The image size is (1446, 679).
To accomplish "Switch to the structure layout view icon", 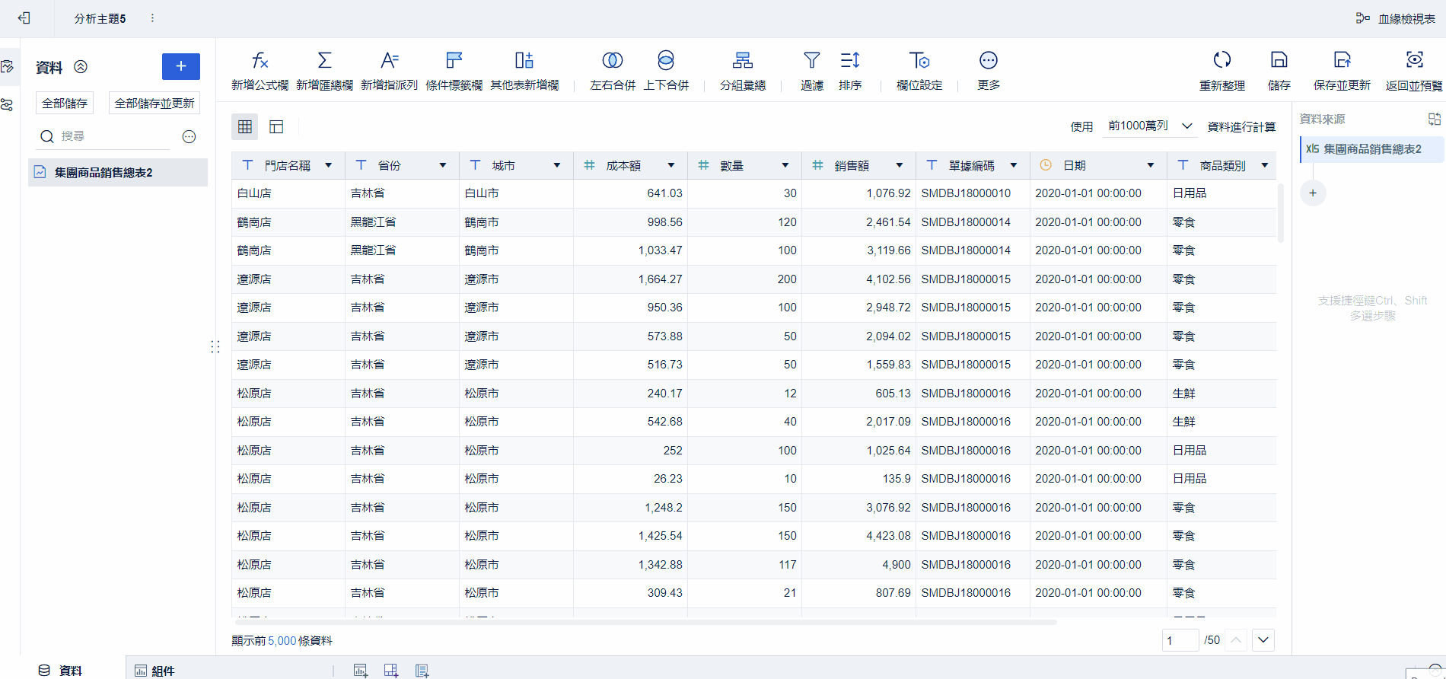I will click(x=276, y=126).
